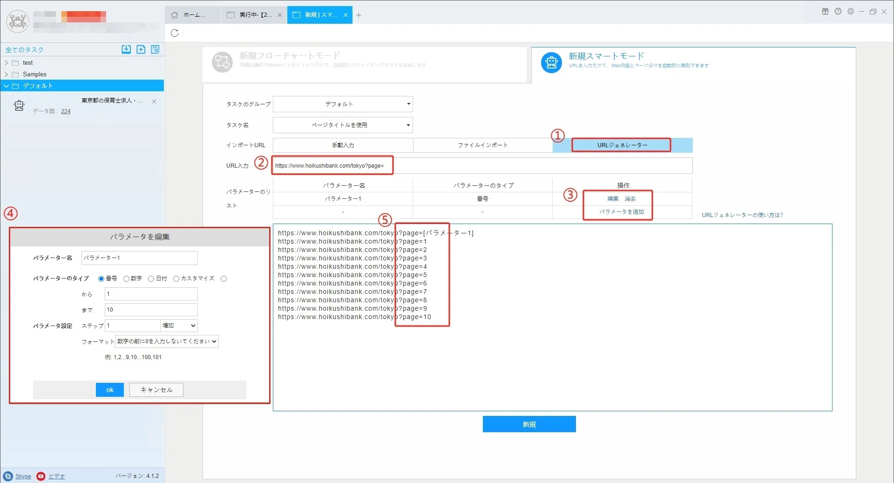Screen dimensions: 894x483
Task: Open the URLジェネレーターの使い方は? link
Action: [x=742, y=215]
